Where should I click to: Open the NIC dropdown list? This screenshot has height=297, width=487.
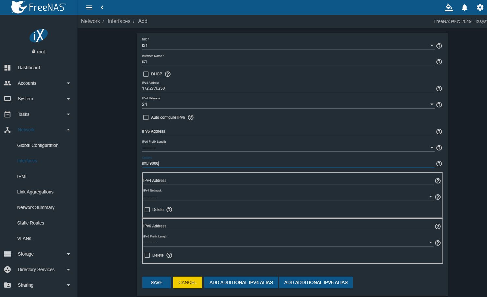point(432,46)
